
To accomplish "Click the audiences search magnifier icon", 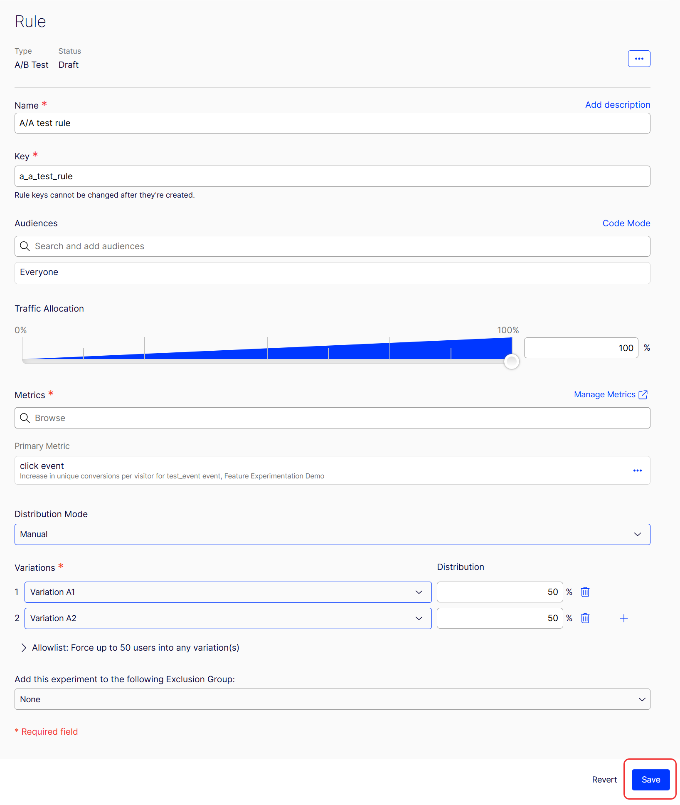I will click(25, 246).
